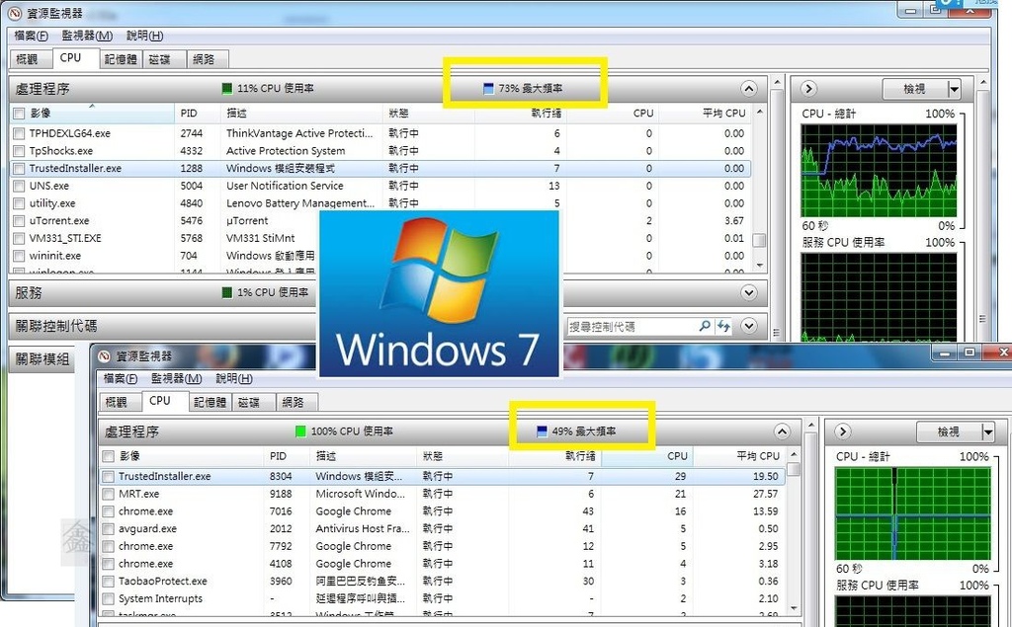Tick the checkbox for chrome.exe with PID 7016
Screen dimensions: 1012x627
(x=109, y=511)
